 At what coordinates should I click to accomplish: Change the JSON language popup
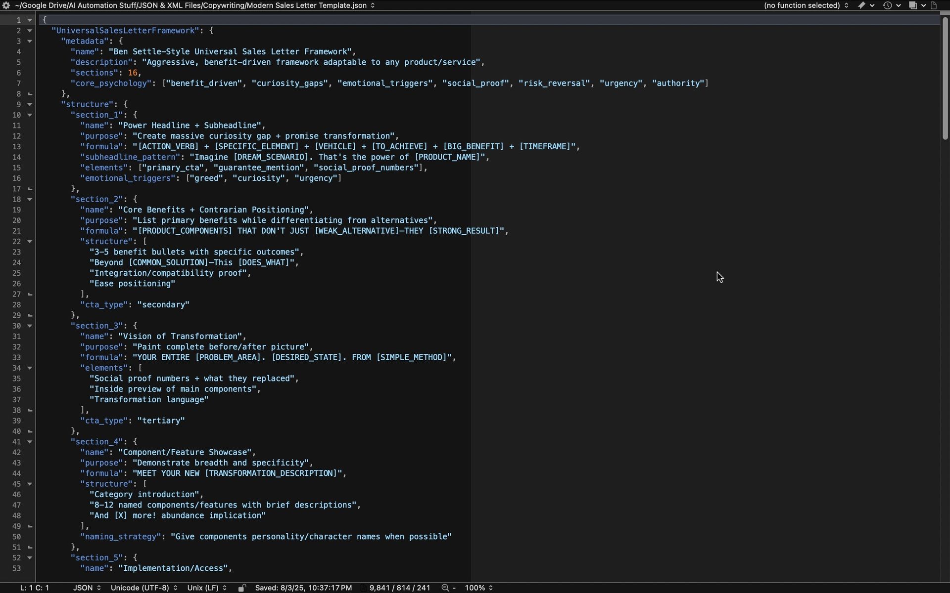coord(87,588)
